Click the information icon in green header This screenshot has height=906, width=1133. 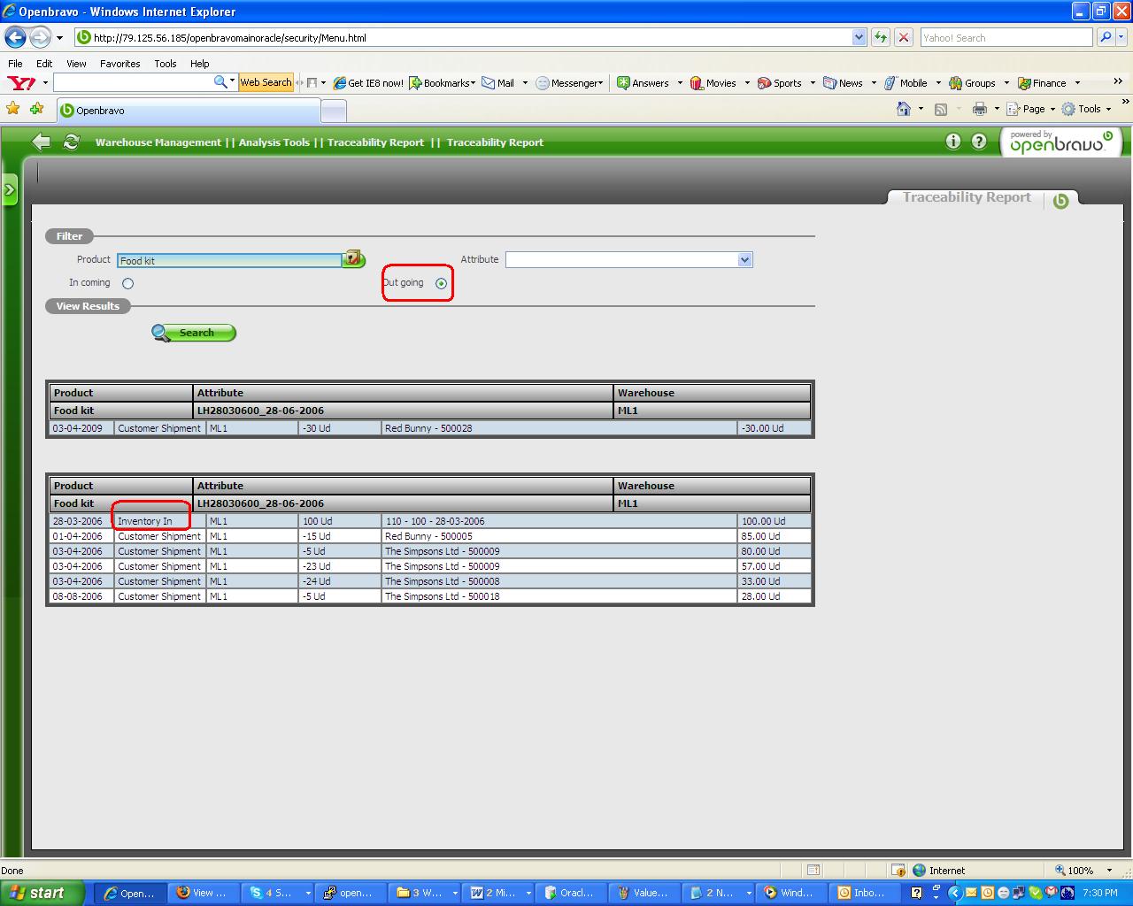click(952, 142)
